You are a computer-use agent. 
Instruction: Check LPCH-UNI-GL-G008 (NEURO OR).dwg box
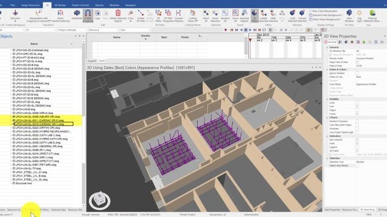pyautogui.click(x=14, y=116)
